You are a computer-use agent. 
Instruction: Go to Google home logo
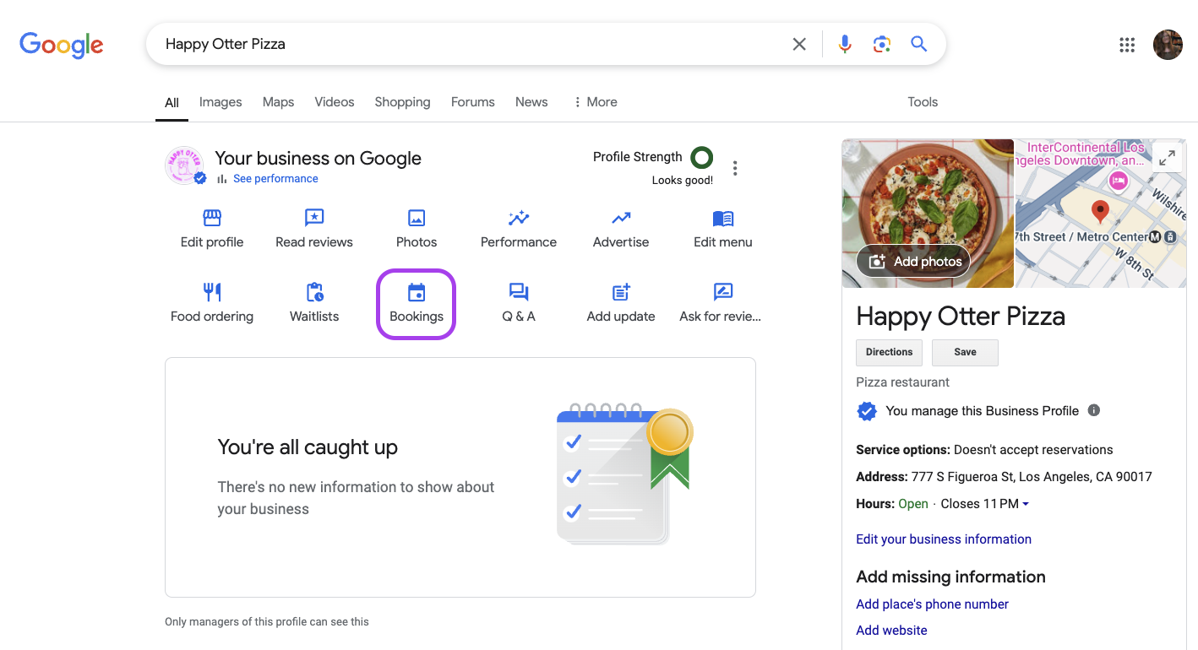coord(62,45)
